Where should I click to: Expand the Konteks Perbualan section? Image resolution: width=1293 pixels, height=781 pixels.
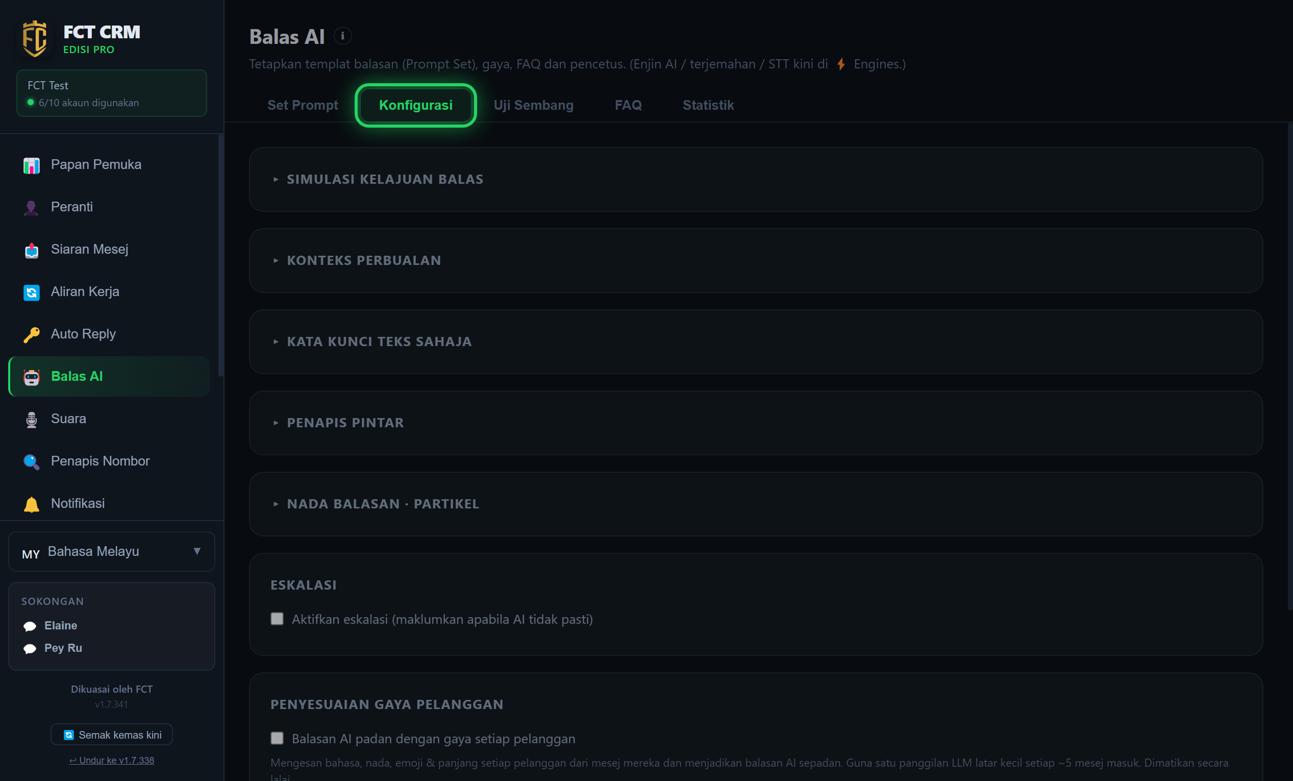click(756, 260)
